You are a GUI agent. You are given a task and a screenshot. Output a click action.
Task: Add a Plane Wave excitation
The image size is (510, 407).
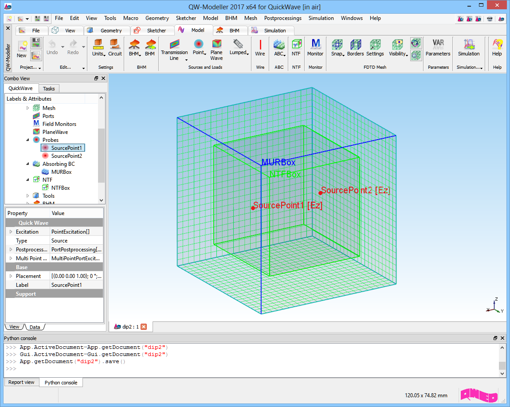click(216, 50)
